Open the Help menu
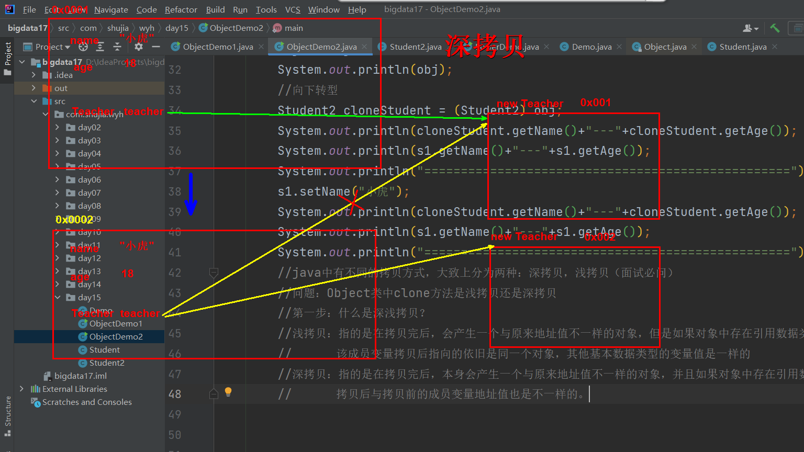 coord(357,9)
